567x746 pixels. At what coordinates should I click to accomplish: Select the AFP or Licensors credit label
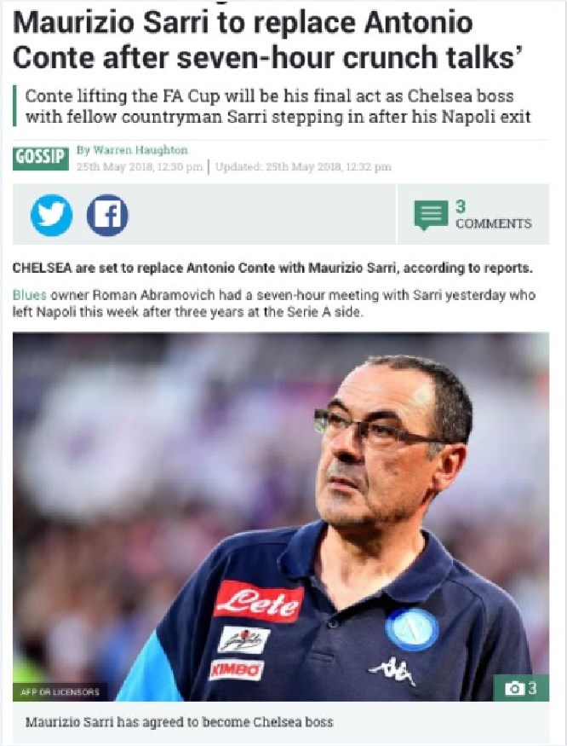coord(60,691)
